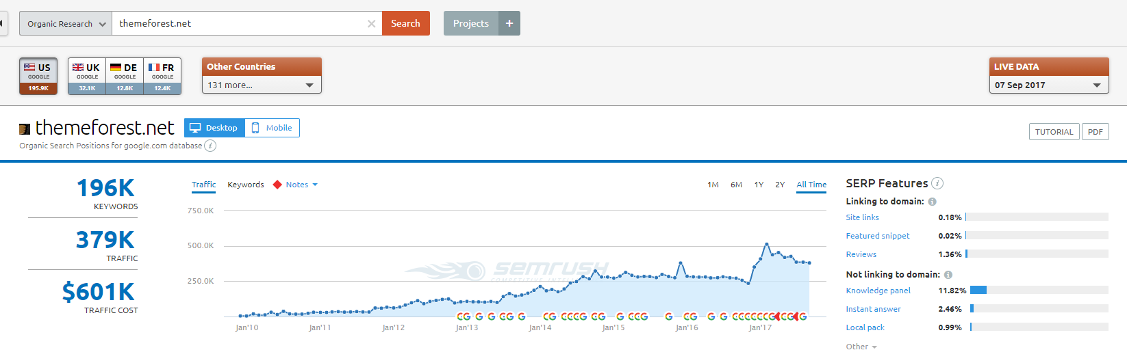Export report with PDF button

point(1095,132)
